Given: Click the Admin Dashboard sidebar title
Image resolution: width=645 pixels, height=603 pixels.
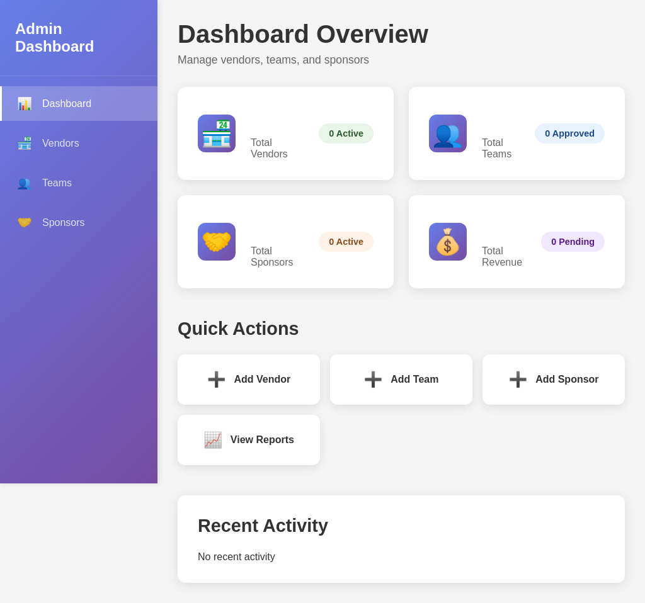Looking at the screenshot, I should pos(55,38).
